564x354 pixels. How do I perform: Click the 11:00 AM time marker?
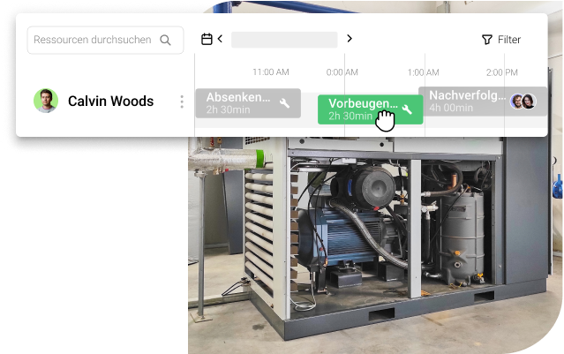click(270, 72)
